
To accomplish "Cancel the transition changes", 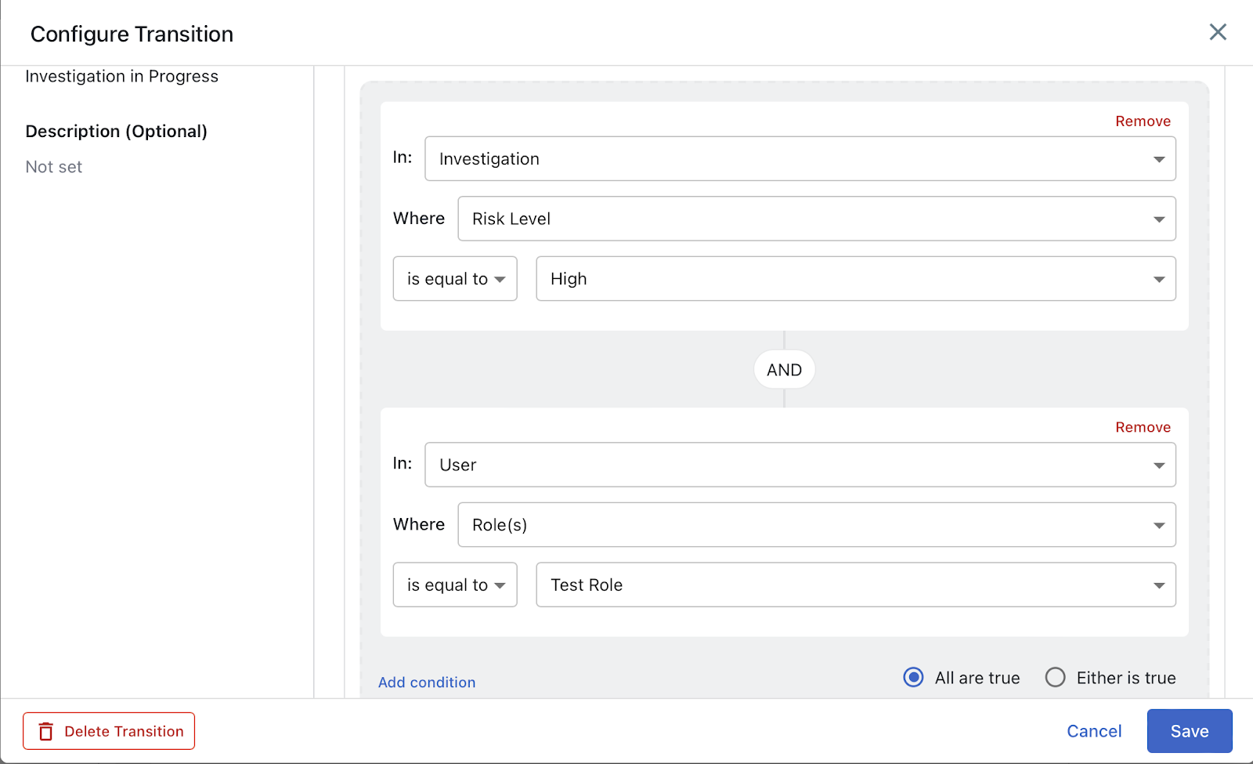I will click(1094, 731).
